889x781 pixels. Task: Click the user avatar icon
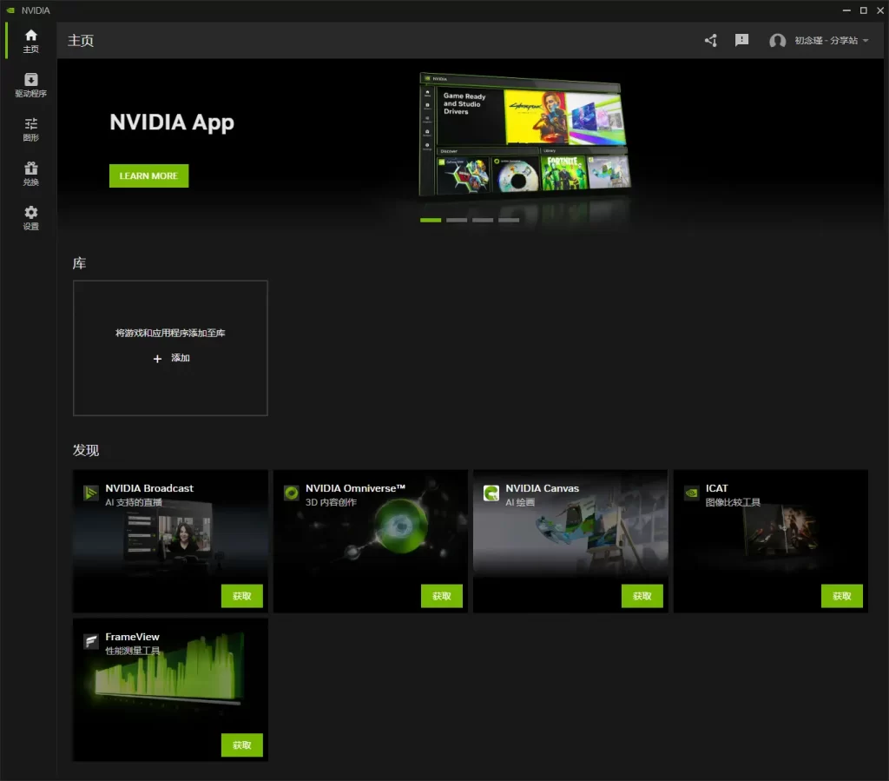point(777,41)
